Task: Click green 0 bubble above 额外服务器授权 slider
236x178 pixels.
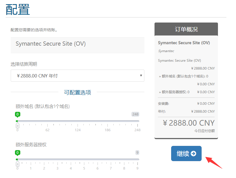Action: click(17, 153)
